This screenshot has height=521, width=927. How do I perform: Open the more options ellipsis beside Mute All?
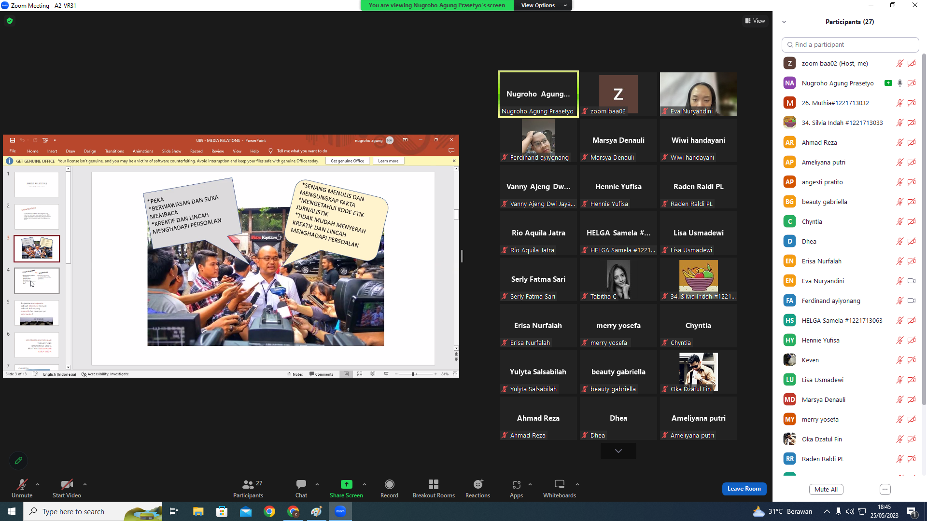[x=885, y=489]
